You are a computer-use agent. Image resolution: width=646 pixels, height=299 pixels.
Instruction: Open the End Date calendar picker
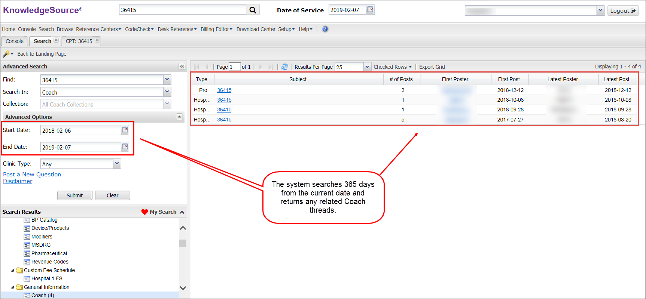(x=125, y=147)
